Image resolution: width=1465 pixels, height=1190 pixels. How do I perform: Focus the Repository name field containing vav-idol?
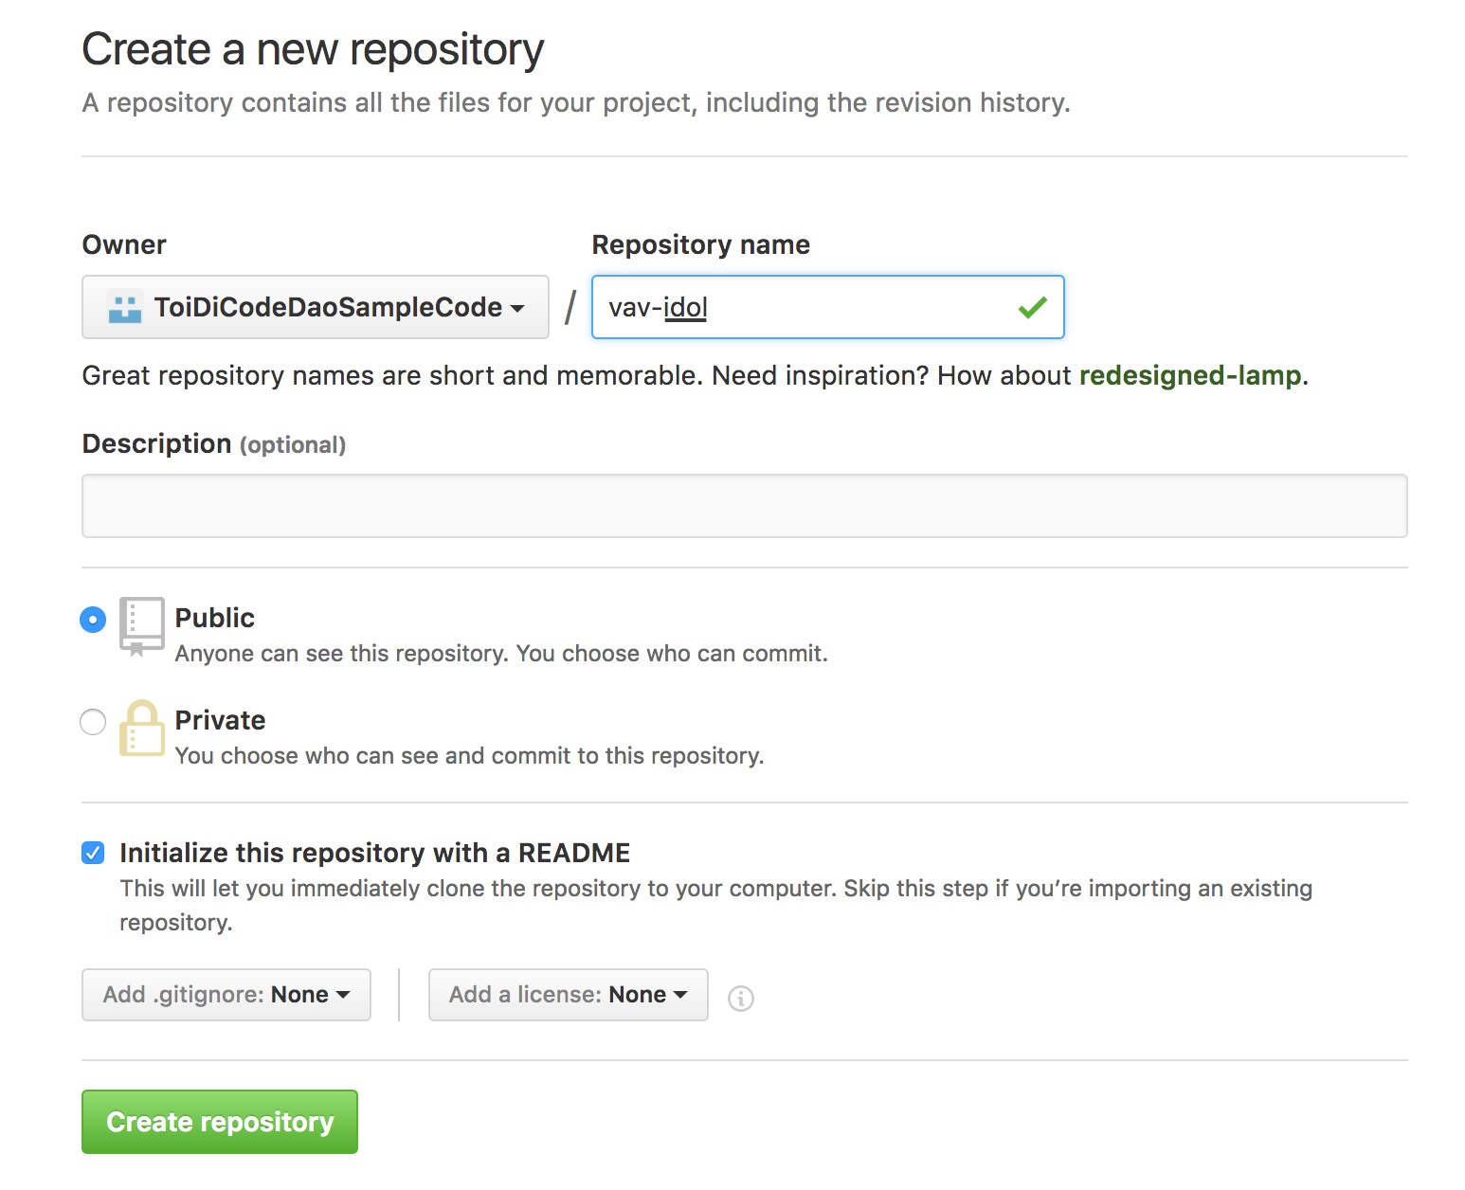(805, 307)
